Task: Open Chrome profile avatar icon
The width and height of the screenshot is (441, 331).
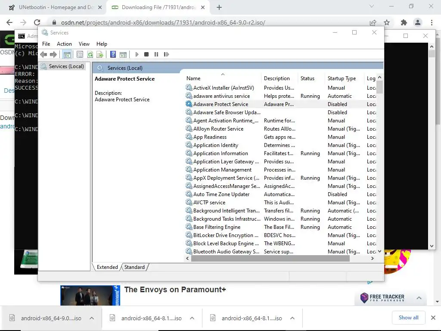Action: tap(418, 22)
